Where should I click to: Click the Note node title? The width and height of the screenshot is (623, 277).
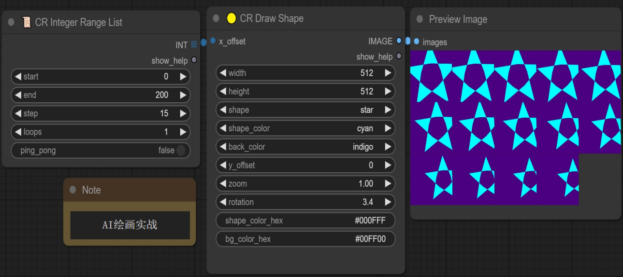point(91,190)
